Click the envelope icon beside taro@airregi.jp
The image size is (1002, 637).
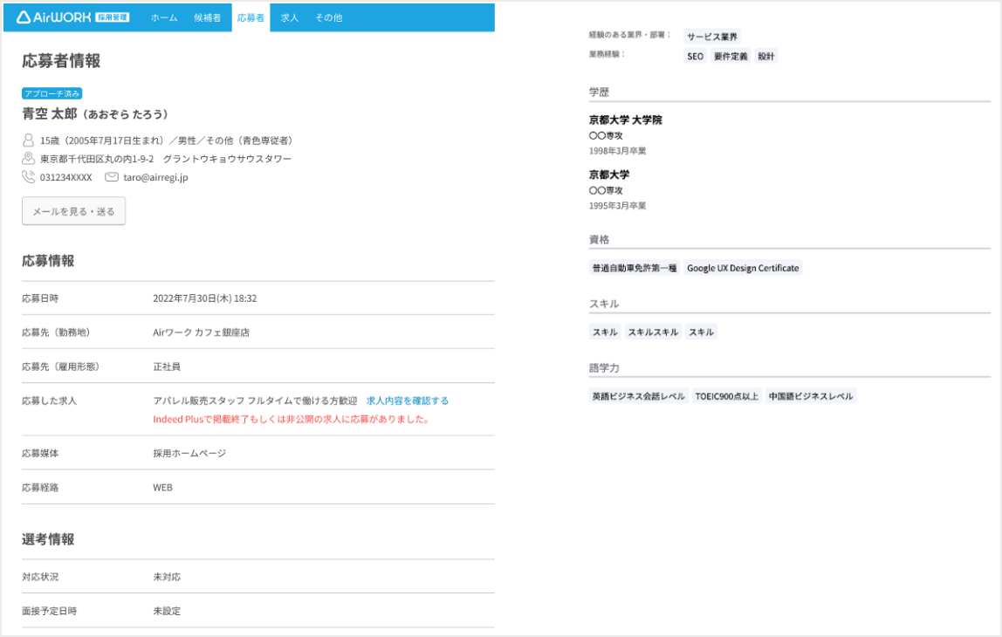point(111,177)
